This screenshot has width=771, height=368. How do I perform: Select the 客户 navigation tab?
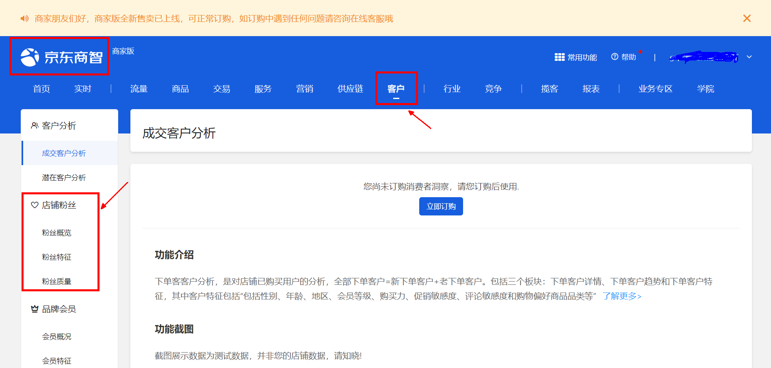pyautogui.click(x=396, y=89)
